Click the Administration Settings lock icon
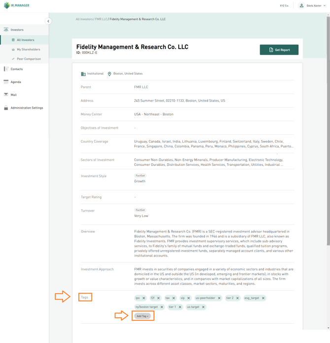330x343 pixels. pyautogui.click(x=6, y=108)
